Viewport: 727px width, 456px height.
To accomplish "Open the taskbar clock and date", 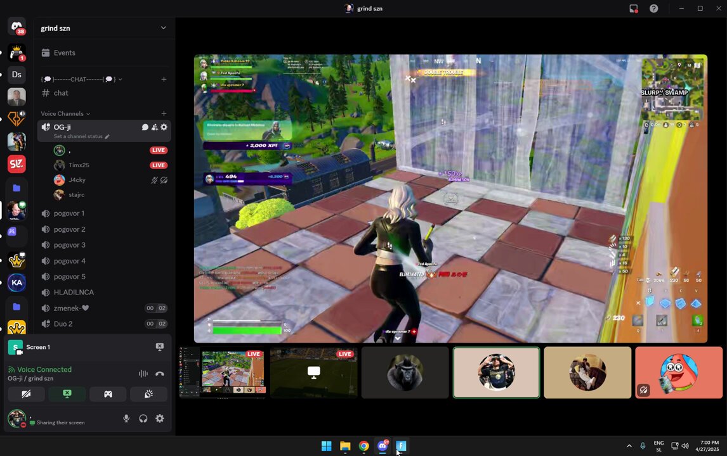I will [707, 446].
